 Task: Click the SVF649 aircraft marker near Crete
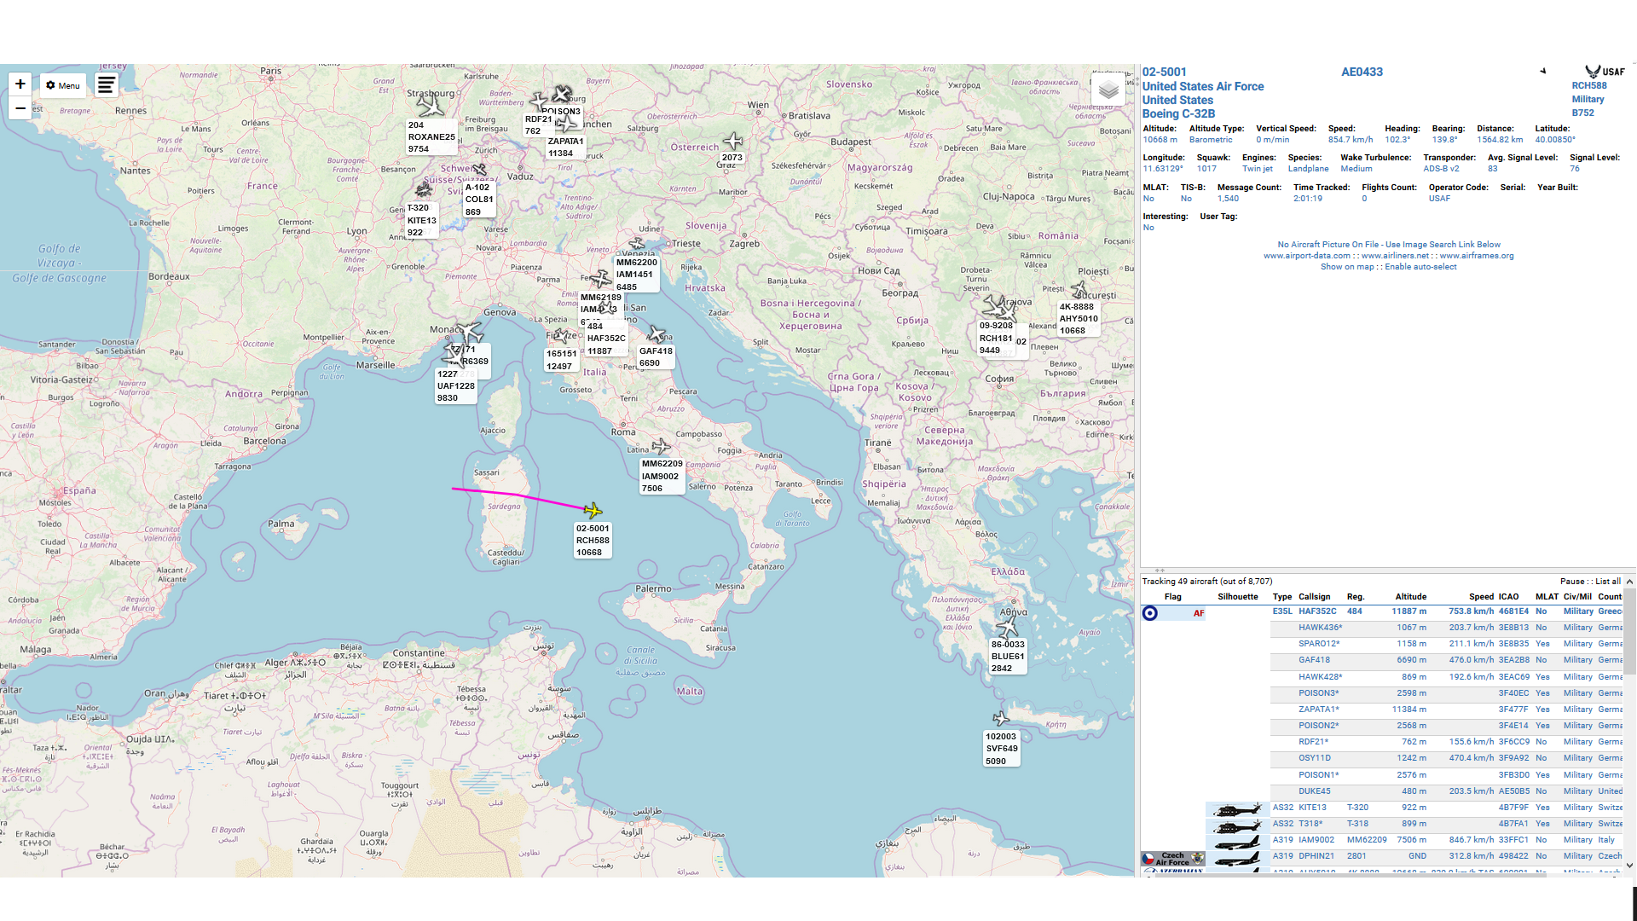(x=1001, y=719)
